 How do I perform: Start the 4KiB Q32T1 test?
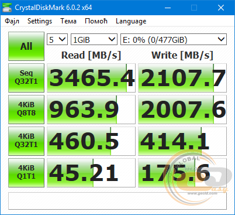click(26, 141)
